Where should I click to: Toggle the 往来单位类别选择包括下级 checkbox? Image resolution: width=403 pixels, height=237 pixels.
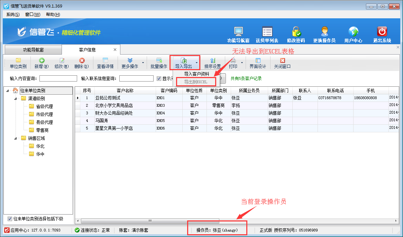click(10, 219)
